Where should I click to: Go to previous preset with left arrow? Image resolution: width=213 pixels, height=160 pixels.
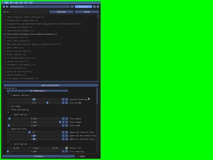point(4,7)
